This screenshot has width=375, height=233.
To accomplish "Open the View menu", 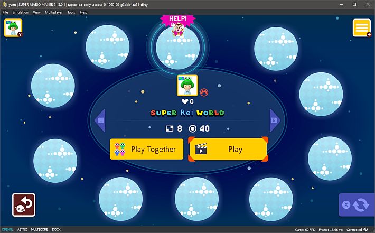I will [x=36, y=12].
